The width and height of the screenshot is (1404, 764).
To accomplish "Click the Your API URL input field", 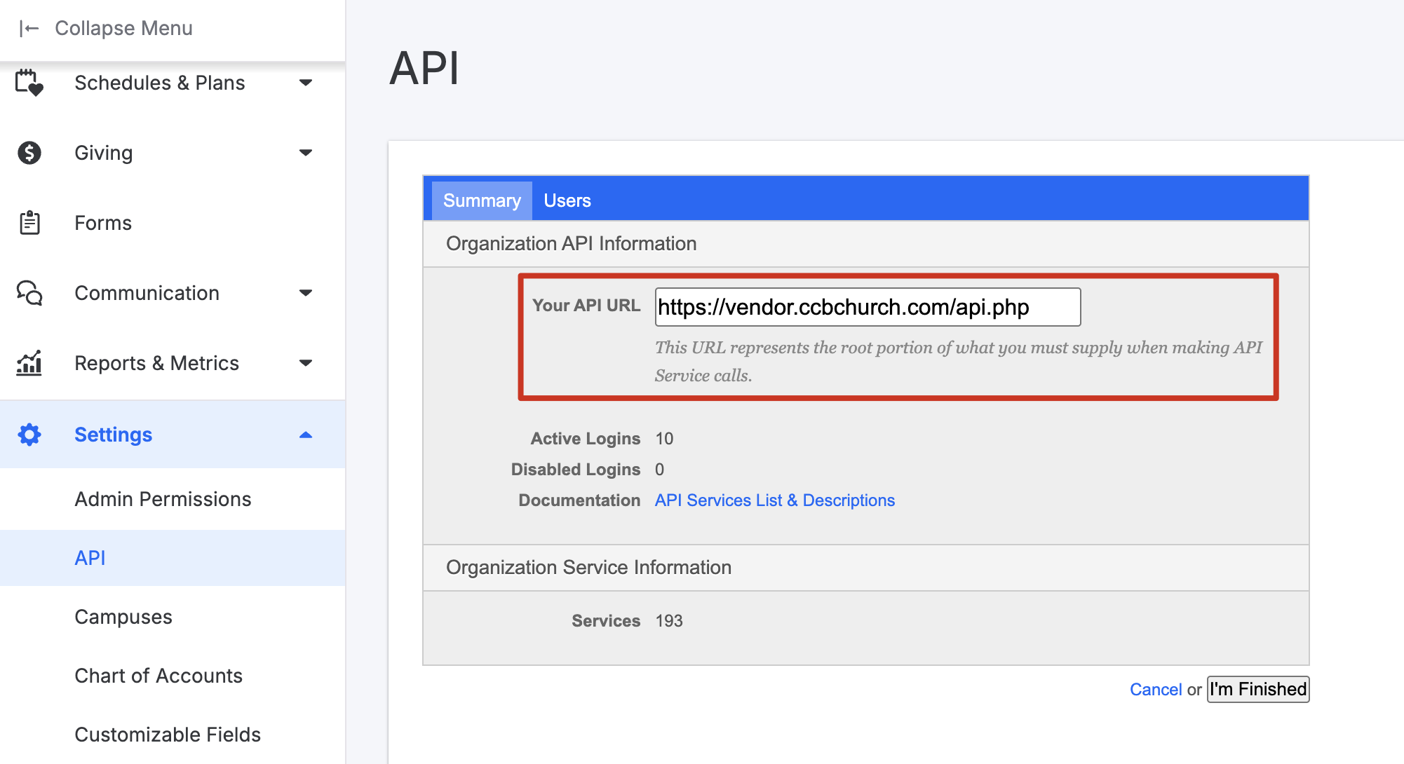I will point(868,307).
